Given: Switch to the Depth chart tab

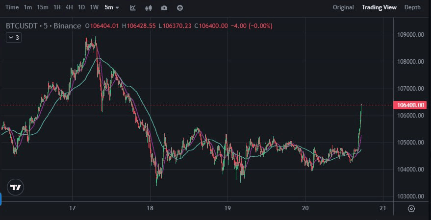Looking at the screenshot, I should click(412, 7).
